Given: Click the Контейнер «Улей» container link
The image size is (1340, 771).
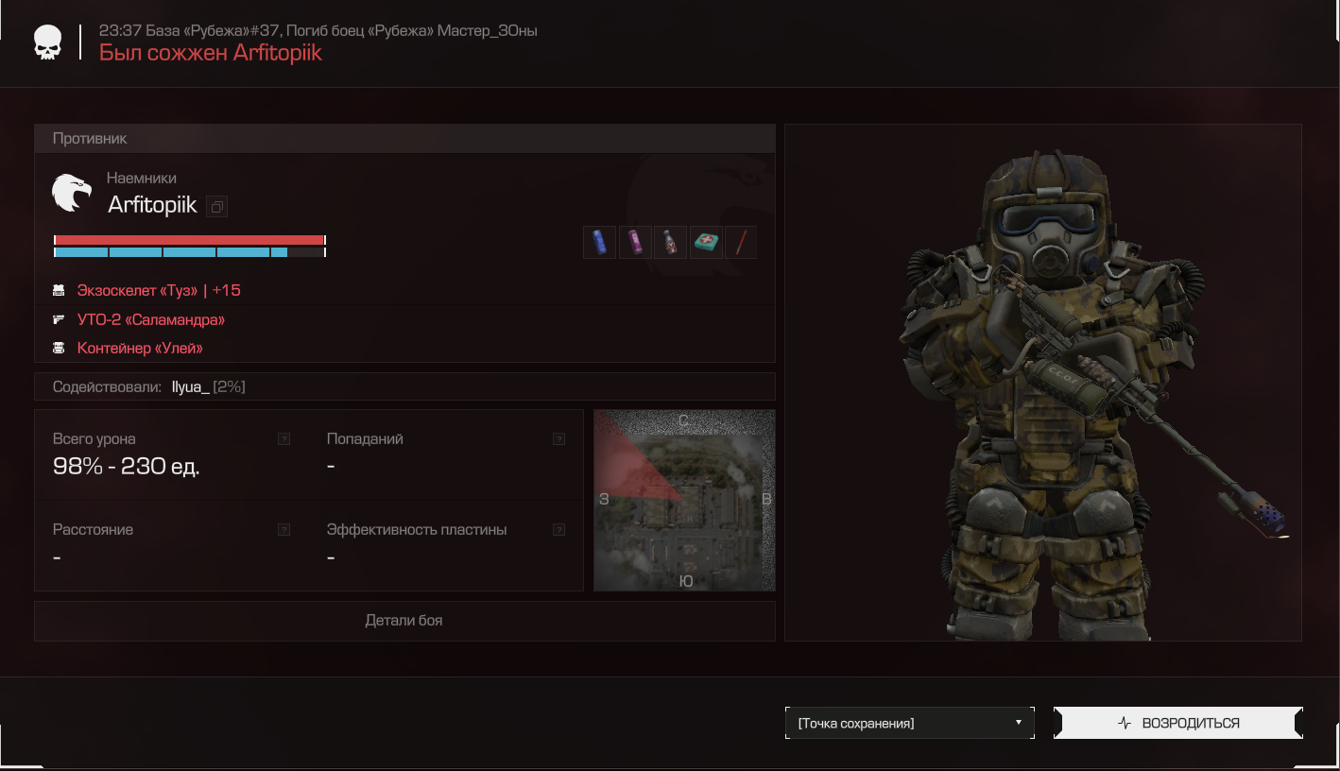Looking at the screenshot, I should (140, 348).
